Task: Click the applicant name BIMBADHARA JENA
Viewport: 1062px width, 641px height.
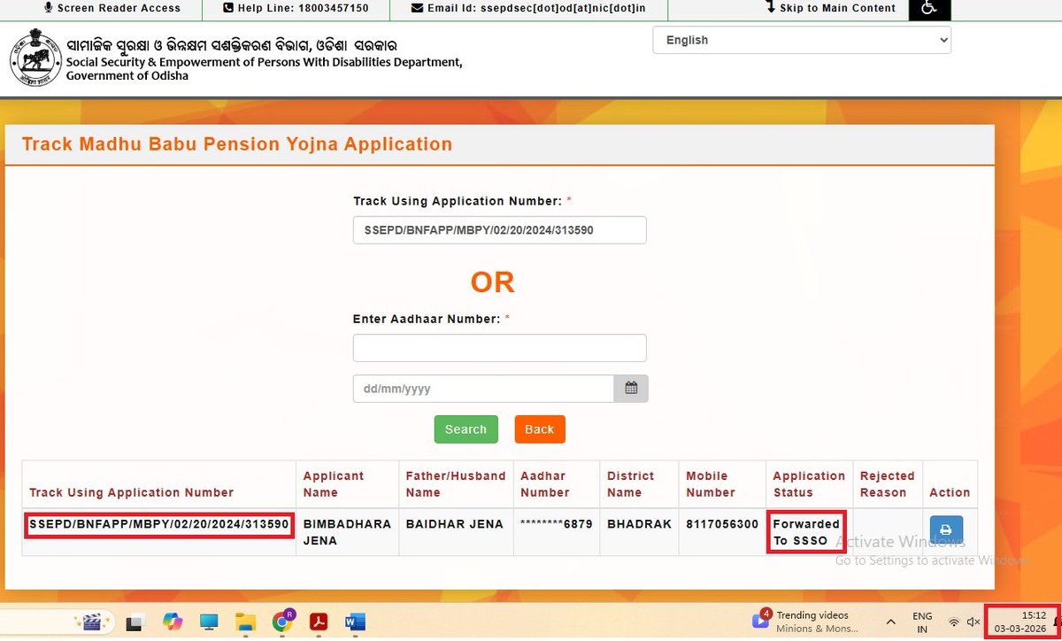Action: 347,532
